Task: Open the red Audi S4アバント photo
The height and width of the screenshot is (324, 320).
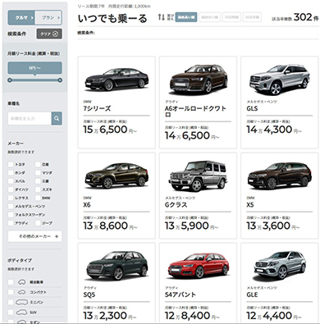Action: point(199,266)
